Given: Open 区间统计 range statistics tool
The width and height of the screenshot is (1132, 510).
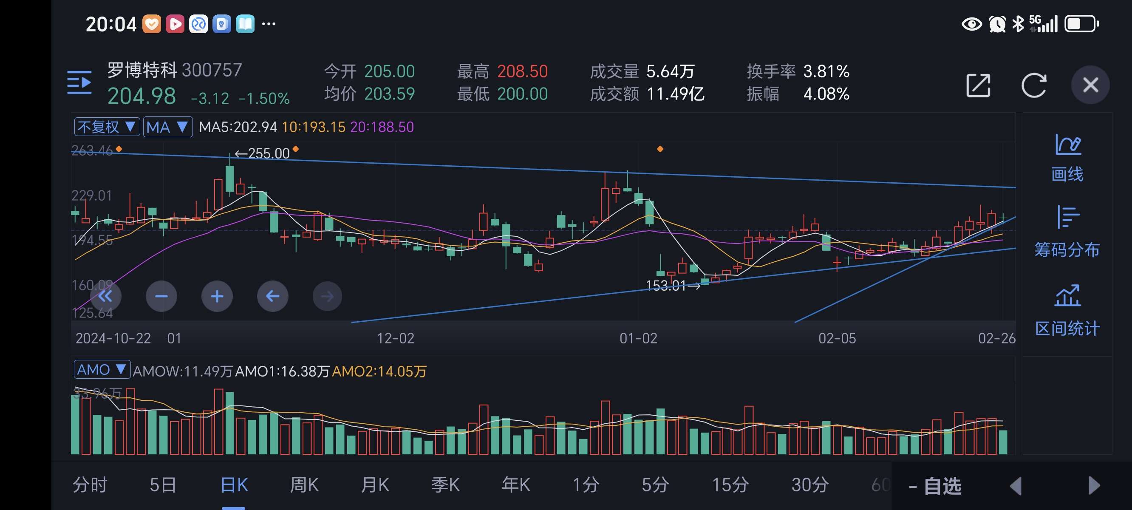Looking at the screenshot, I should 1067,310.
